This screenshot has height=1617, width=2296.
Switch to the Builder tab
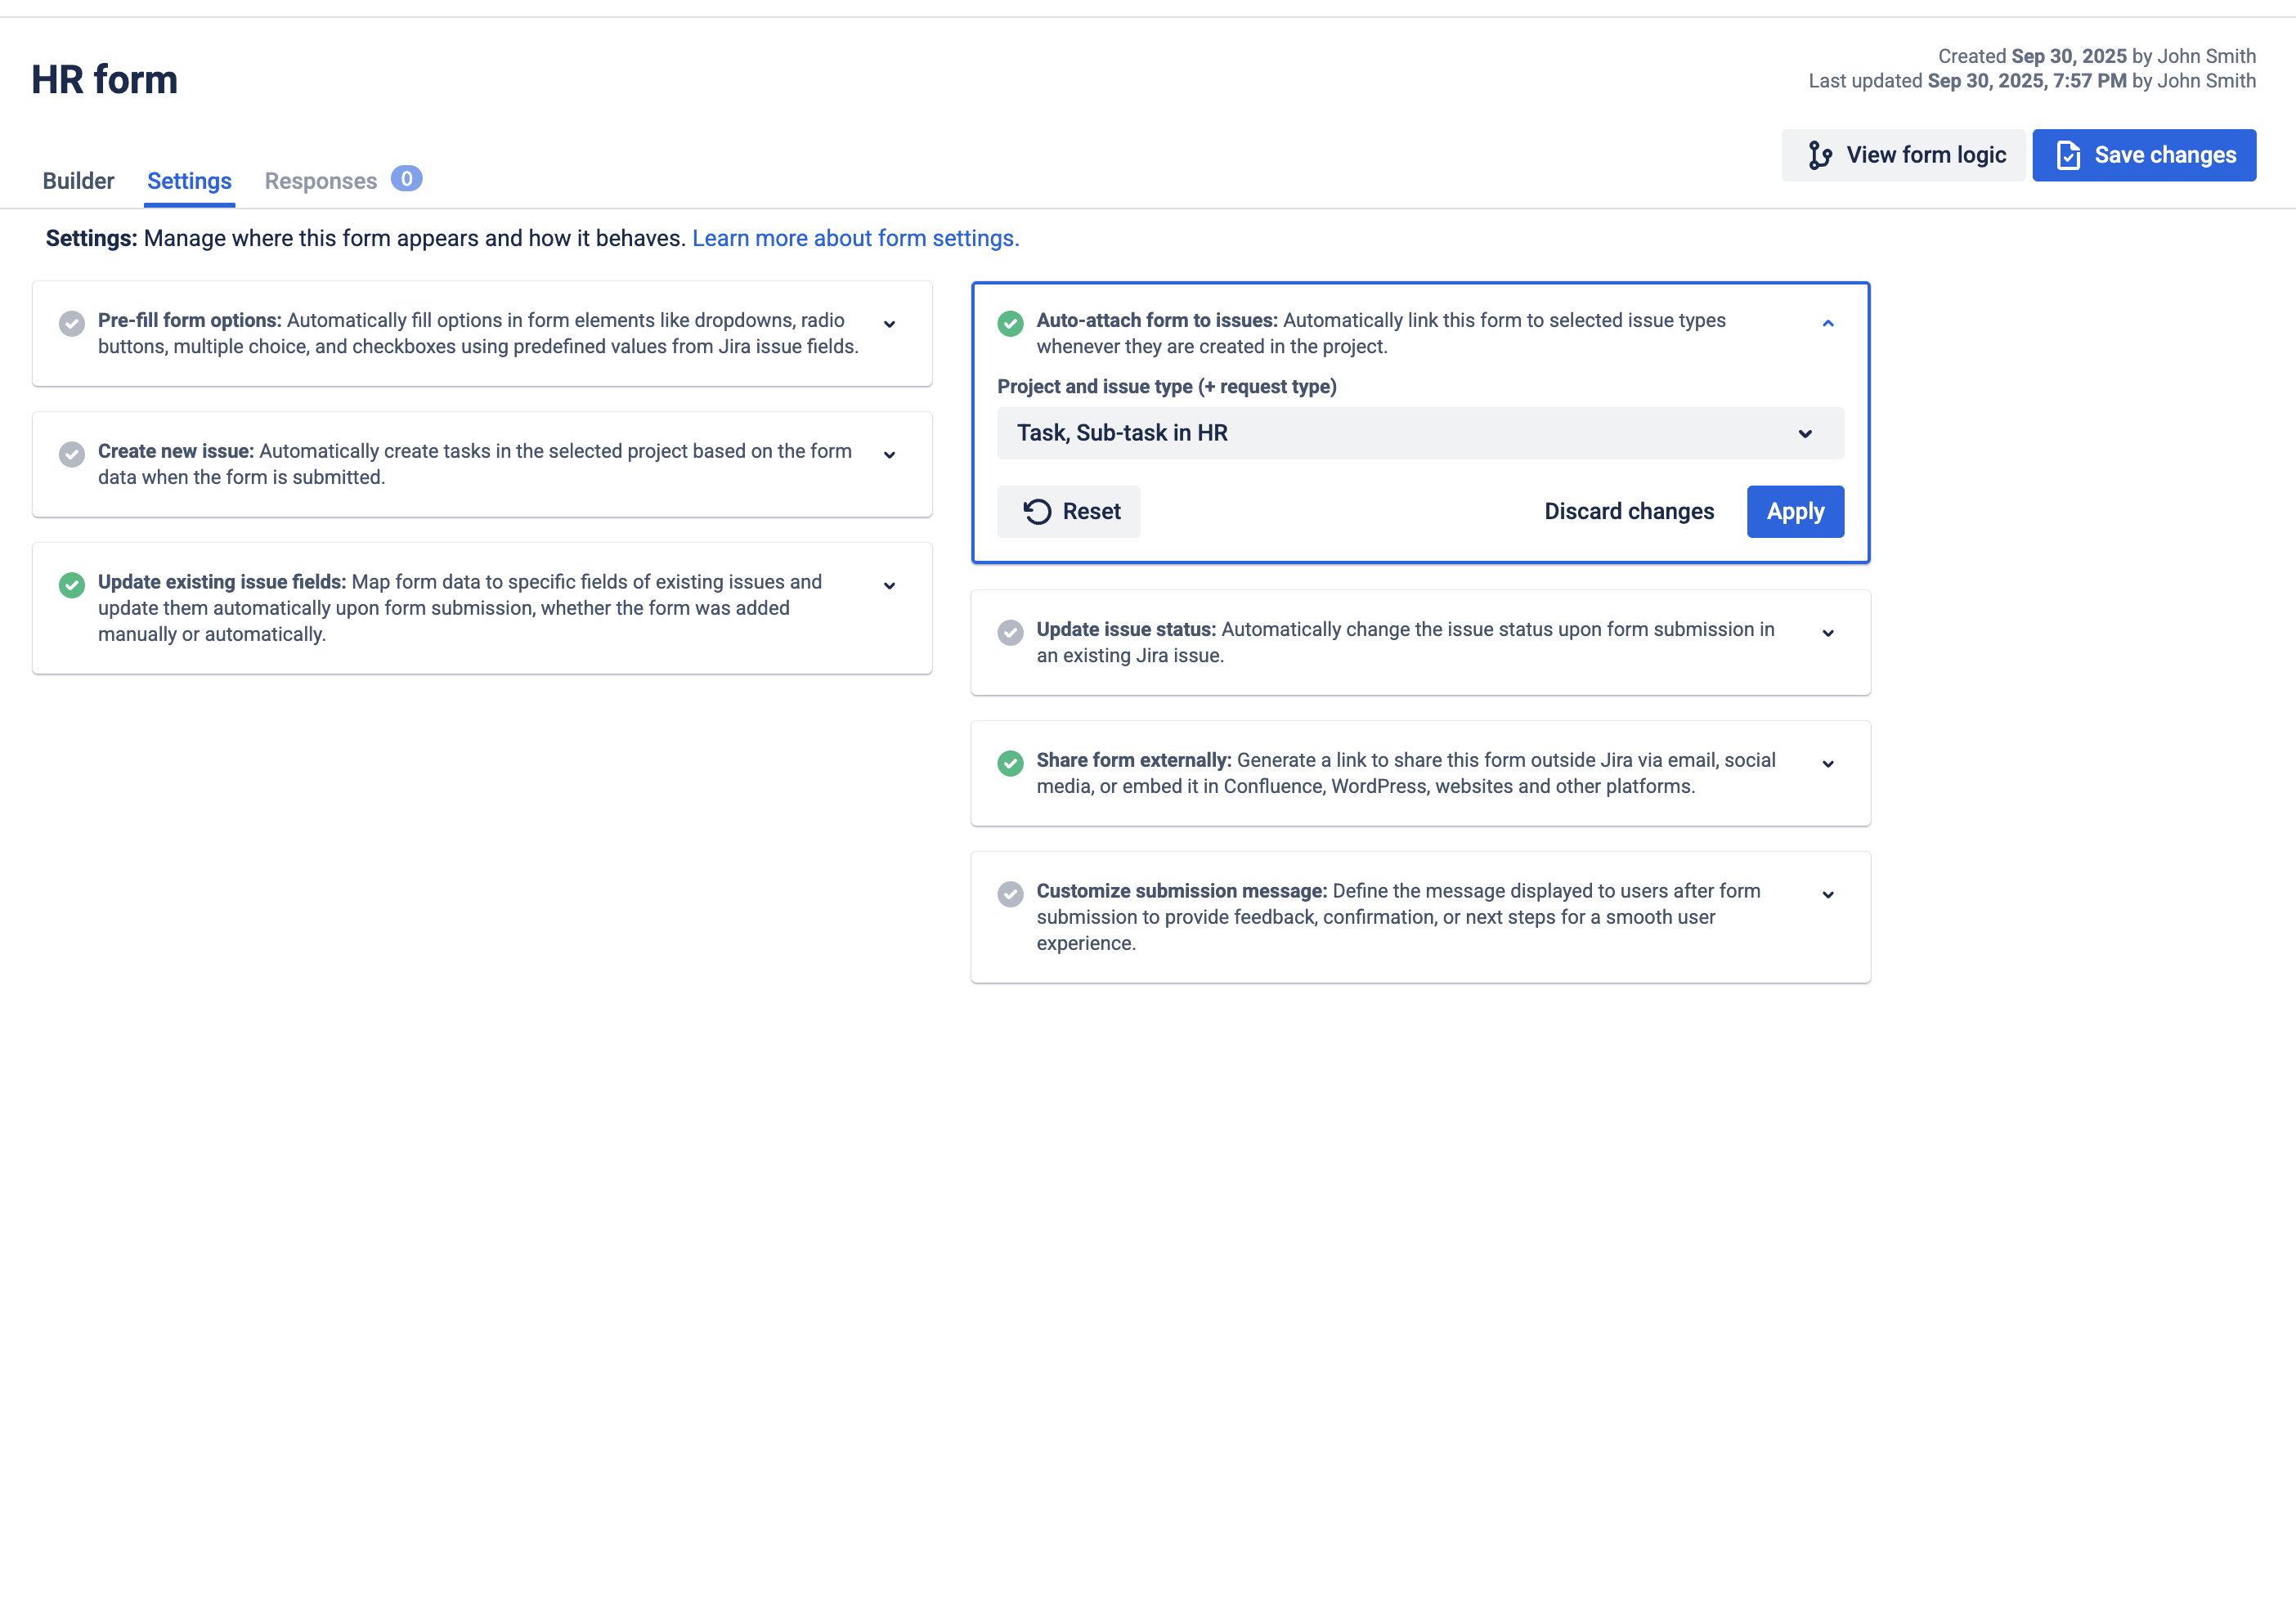pos(78,181)
